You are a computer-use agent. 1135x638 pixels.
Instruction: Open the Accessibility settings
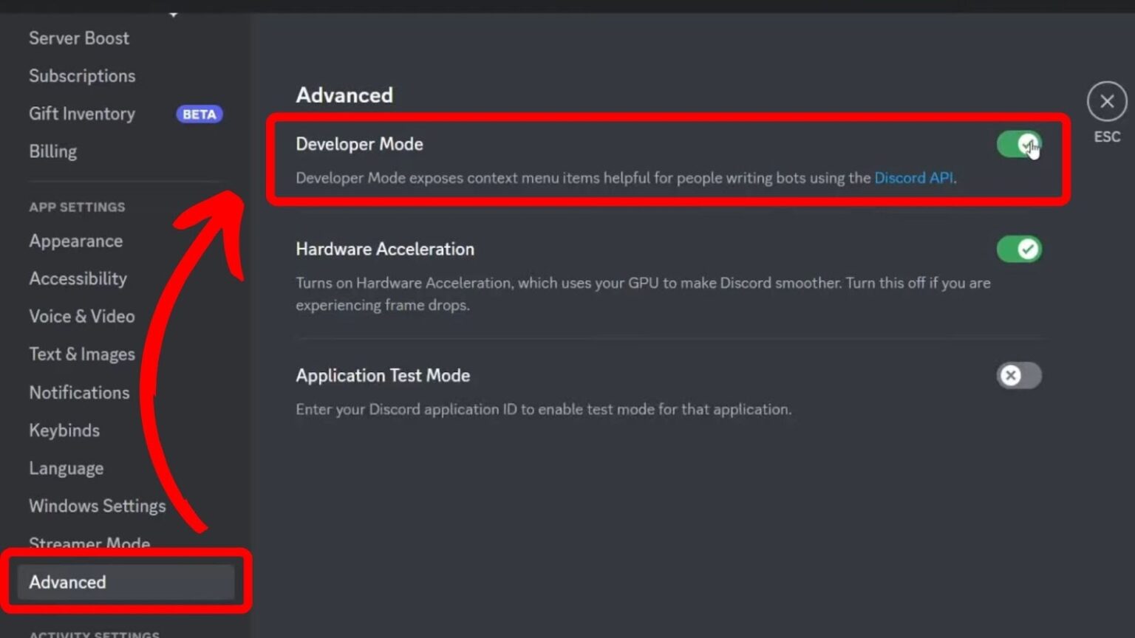[x=78, y=278]
